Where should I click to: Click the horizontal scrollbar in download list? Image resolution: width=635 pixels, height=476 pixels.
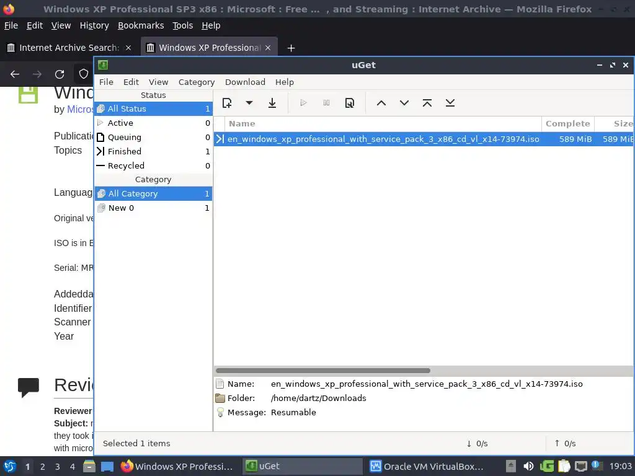coord(322,371)
